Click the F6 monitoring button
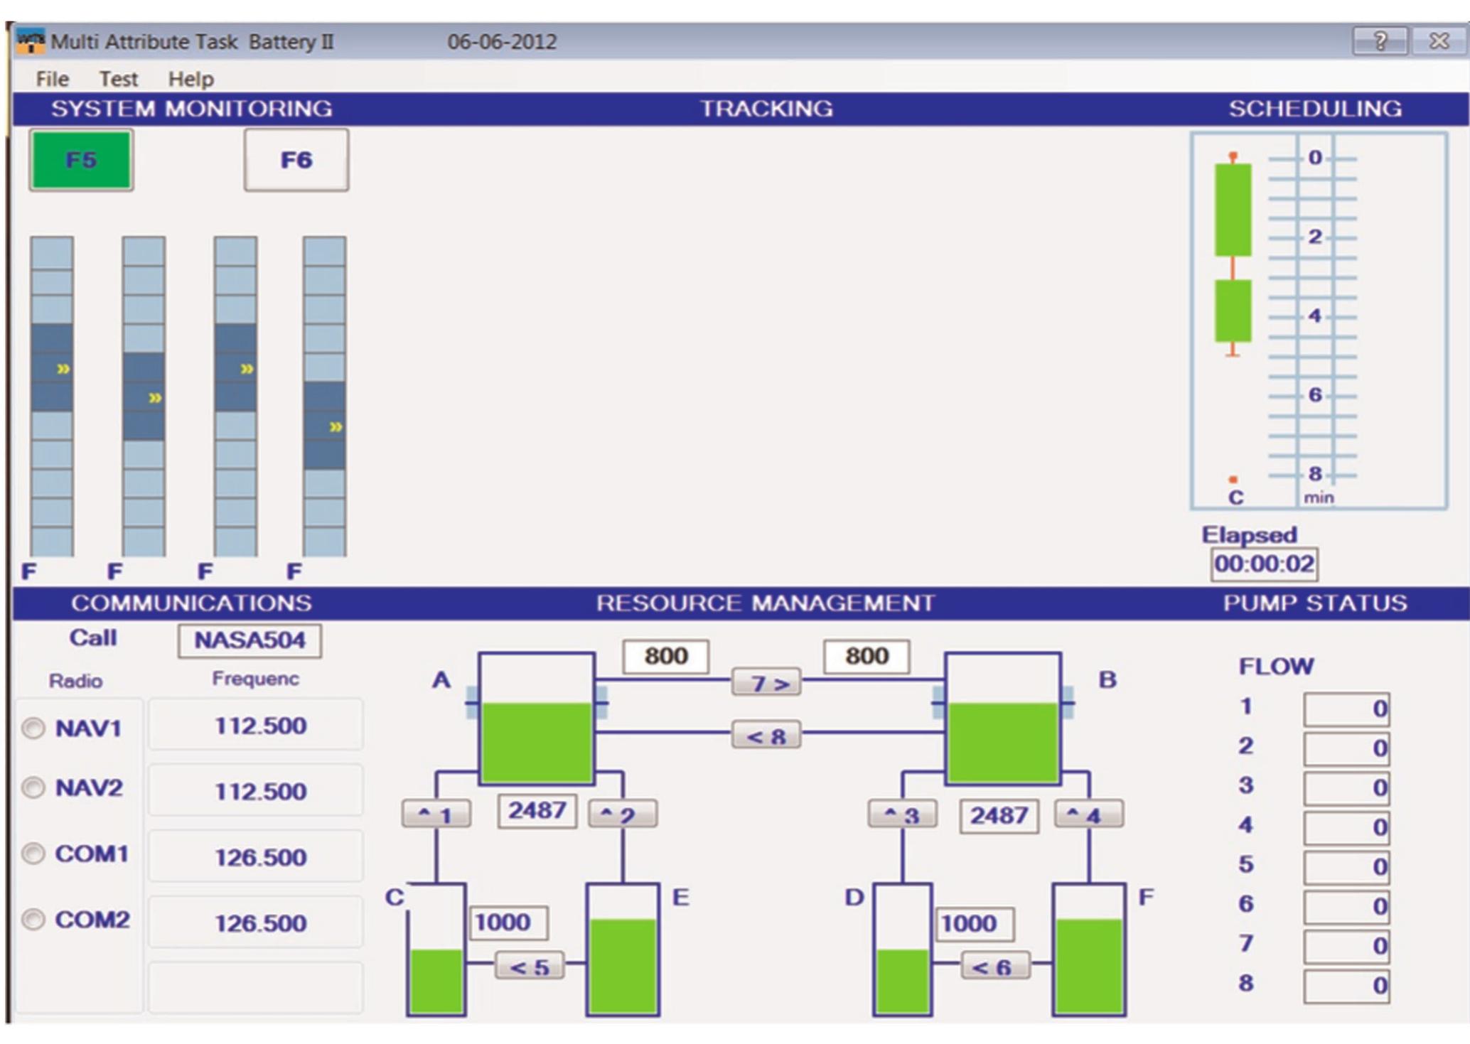Viewport: 1470px width, 1044px height. [296, 160]
